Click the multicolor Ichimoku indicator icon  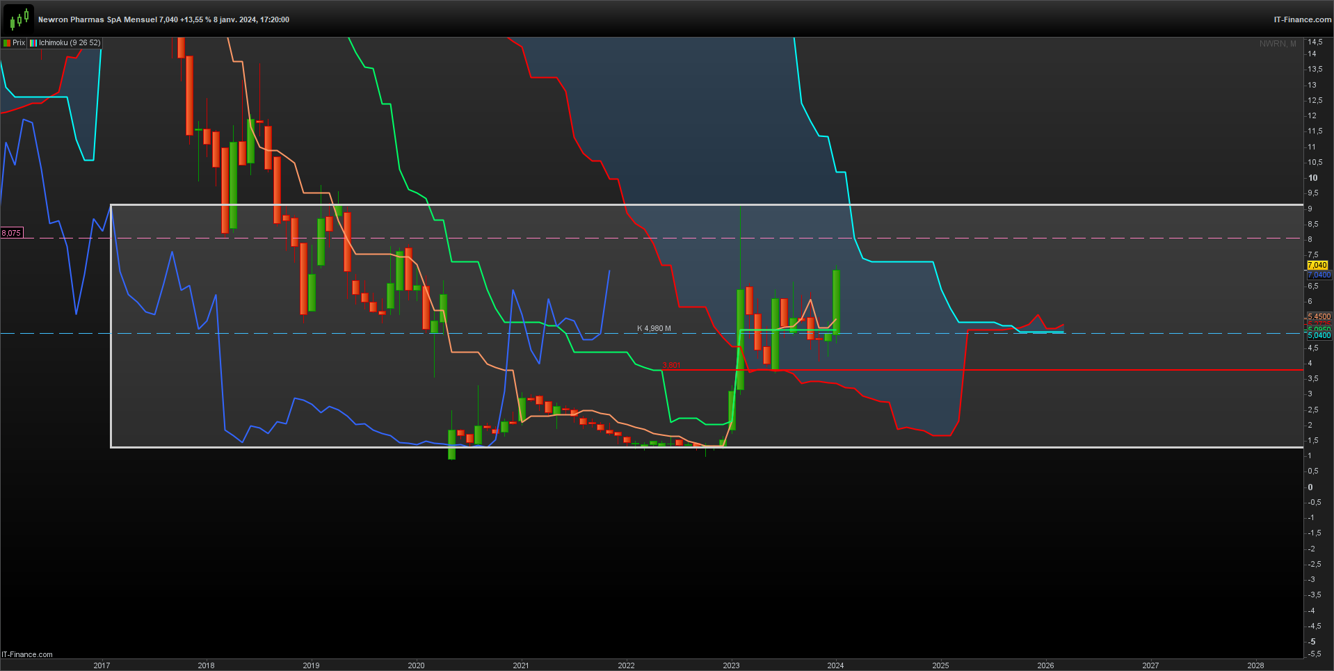coord(33,43)
